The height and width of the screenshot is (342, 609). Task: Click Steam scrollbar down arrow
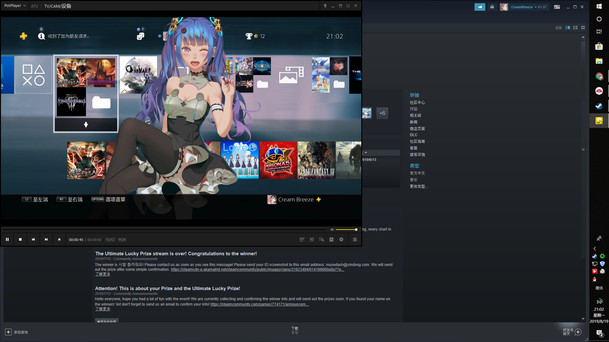point(583,319)
